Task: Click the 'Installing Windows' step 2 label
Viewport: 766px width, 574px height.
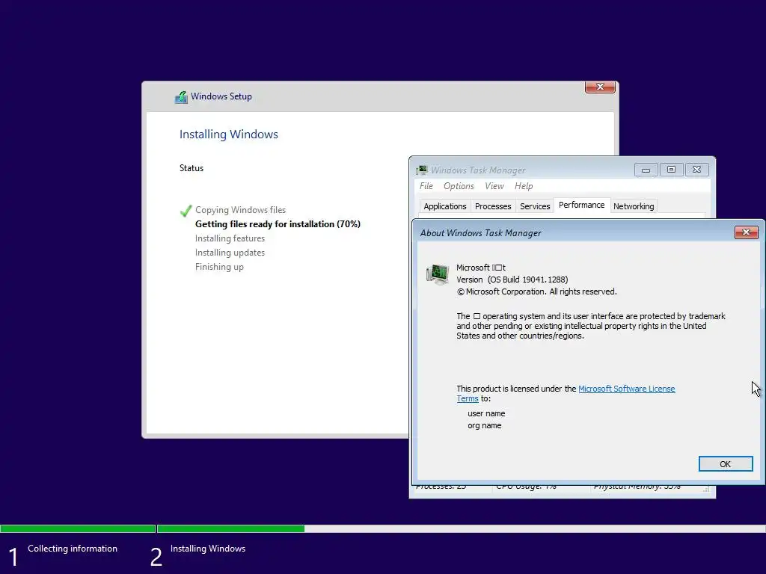Action: tap(208, 549)
